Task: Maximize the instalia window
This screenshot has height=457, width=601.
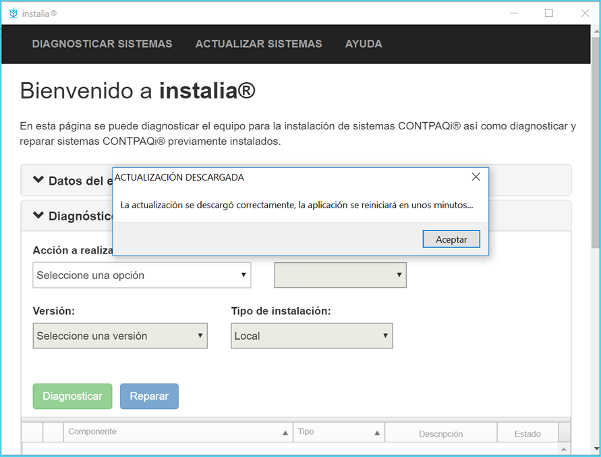Action: [549, 13]
